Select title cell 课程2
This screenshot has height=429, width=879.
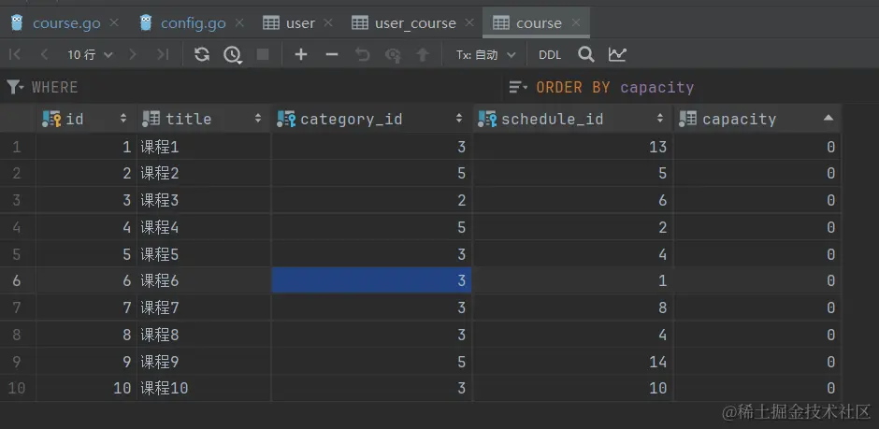click(x=204, y=174)
